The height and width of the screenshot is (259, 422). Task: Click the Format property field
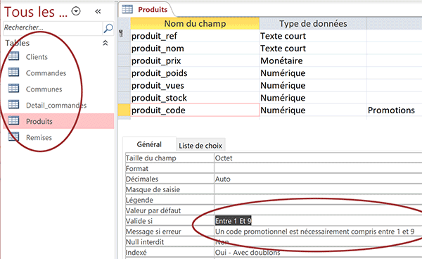click(318, 168)
